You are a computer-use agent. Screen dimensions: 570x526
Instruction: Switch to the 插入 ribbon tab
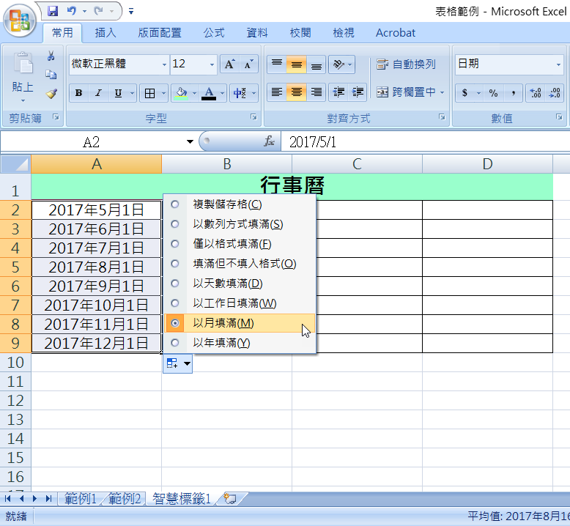[x=106, y=33]
